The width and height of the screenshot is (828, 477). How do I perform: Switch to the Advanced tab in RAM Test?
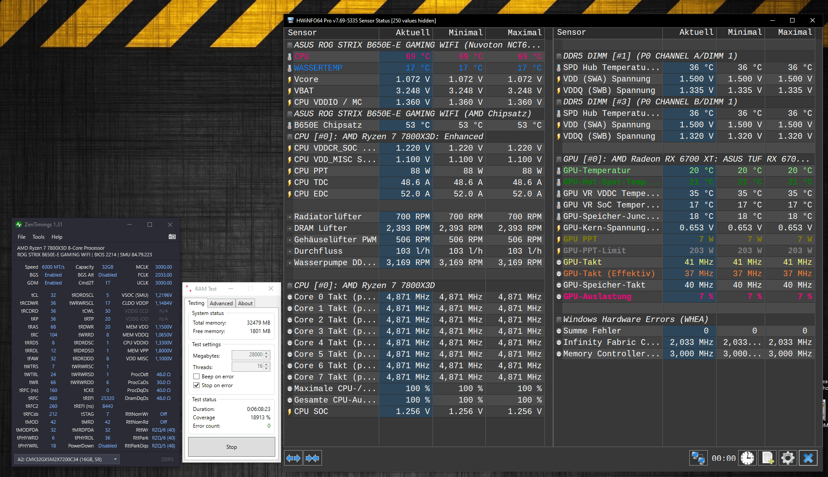[x=221, y=303]
